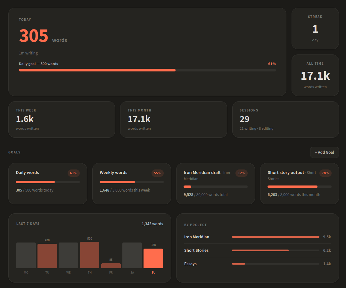Click the 9,528 / 80,000 words total text
Viewport: 346px width, 288px height.
pyautogui.click(x=206, y=195)
